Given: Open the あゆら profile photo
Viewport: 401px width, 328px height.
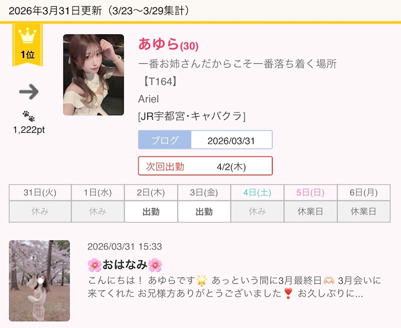Looking at the screenshot, I should pyautogui.click(x=94, y=75).
